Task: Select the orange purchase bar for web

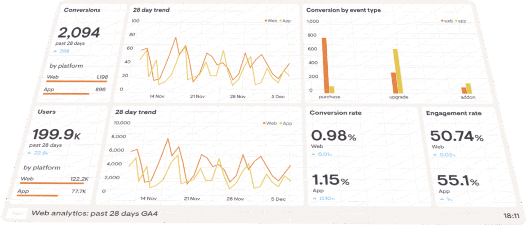Action: click(325, 65)
